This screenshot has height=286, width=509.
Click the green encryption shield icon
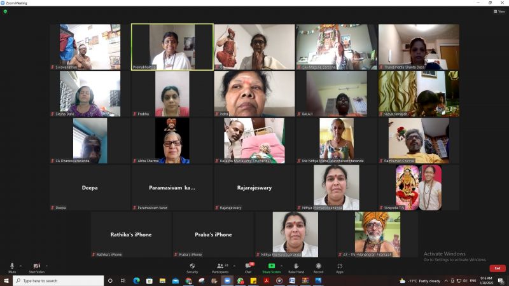[x=5, y=11]
